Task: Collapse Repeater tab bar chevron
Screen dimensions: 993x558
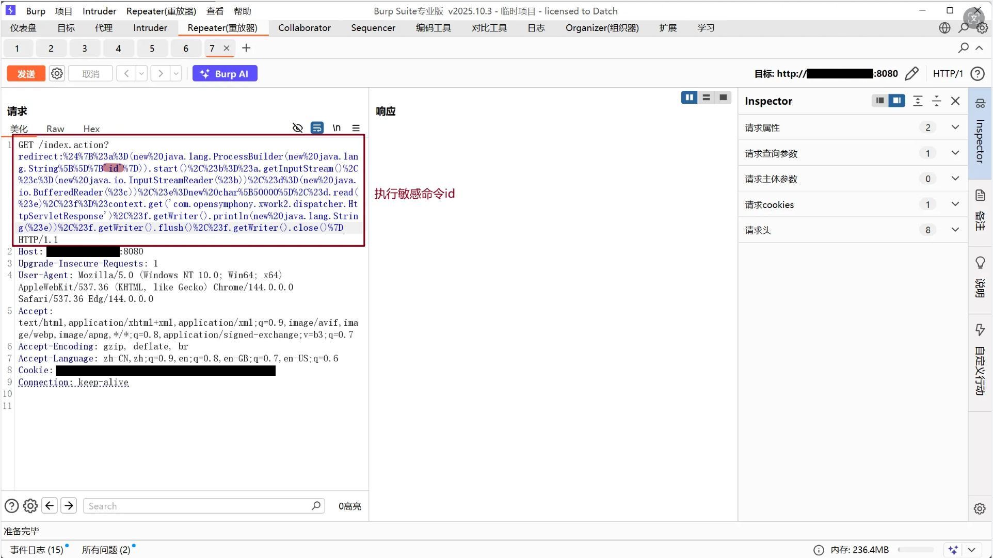Action: point(979,48)
